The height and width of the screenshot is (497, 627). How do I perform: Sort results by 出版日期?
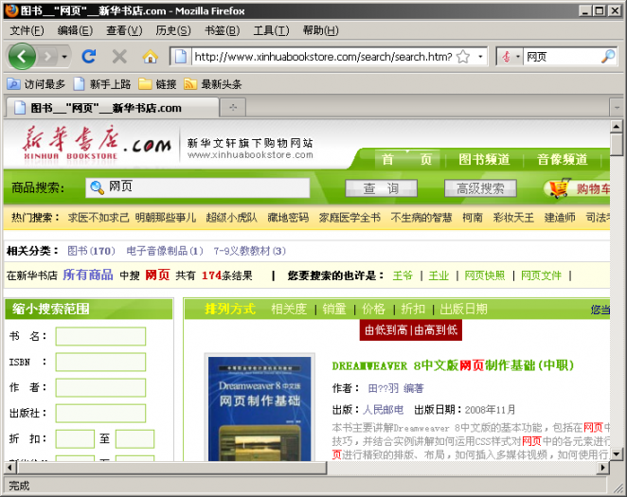pos(463,309)
